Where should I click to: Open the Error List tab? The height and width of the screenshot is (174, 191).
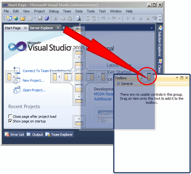click(15, 134)
